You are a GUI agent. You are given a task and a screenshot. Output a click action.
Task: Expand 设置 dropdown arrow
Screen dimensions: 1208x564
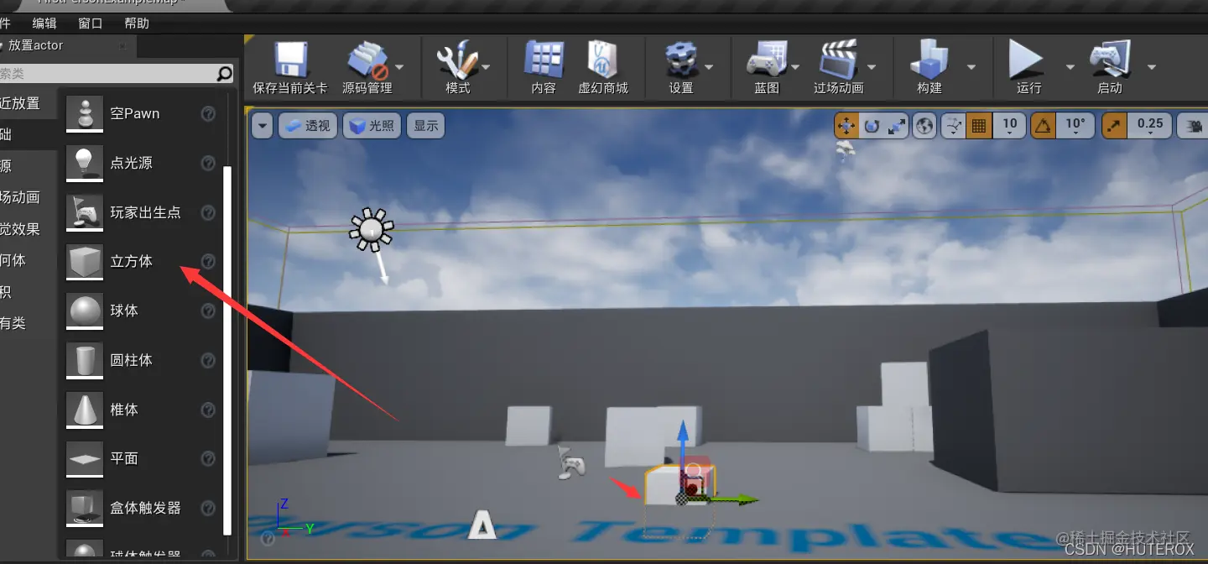[709, 66]
